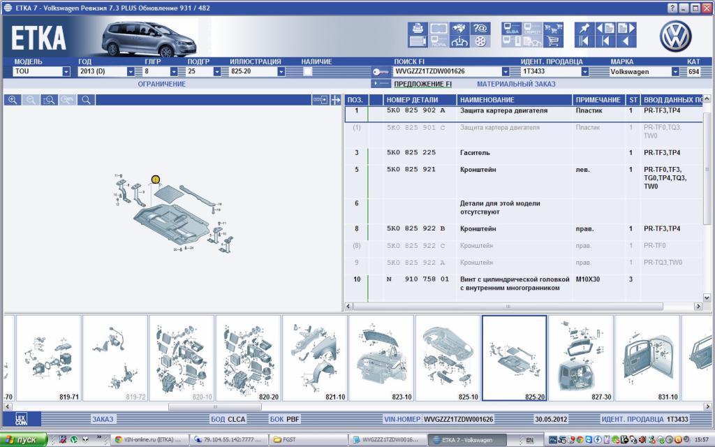Open the parts list icon below the printer
Viewport: 715px width, 447px height.
[x=418, y=41]
